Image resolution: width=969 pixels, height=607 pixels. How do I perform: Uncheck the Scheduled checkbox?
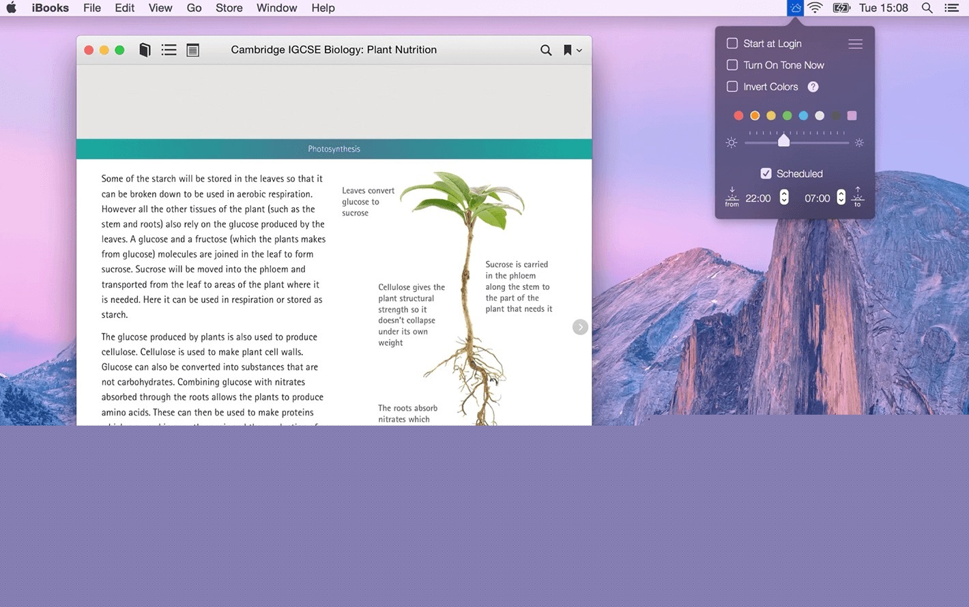tap(766, 173)
